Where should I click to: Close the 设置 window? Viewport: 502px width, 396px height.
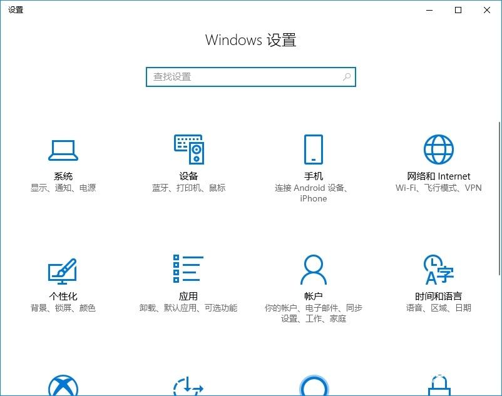487,10
